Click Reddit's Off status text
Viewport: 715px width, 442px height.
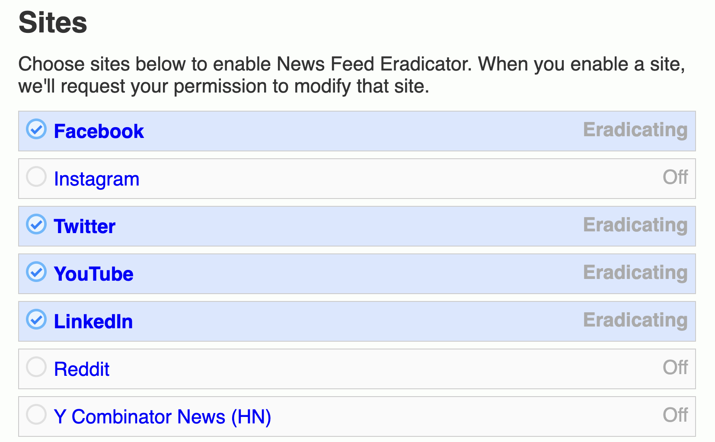675,367
